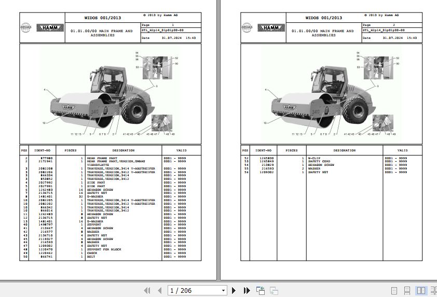The image size is (437, 297).
Task: Click the 'IDENT-NO' column header on page 2
Action: pos(263,150)
